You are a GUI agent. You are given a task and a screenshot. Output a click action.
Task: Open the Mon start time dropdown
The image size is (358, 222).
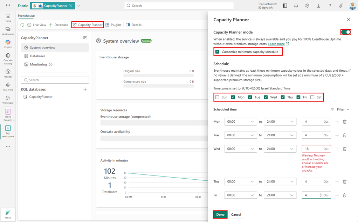240,121
